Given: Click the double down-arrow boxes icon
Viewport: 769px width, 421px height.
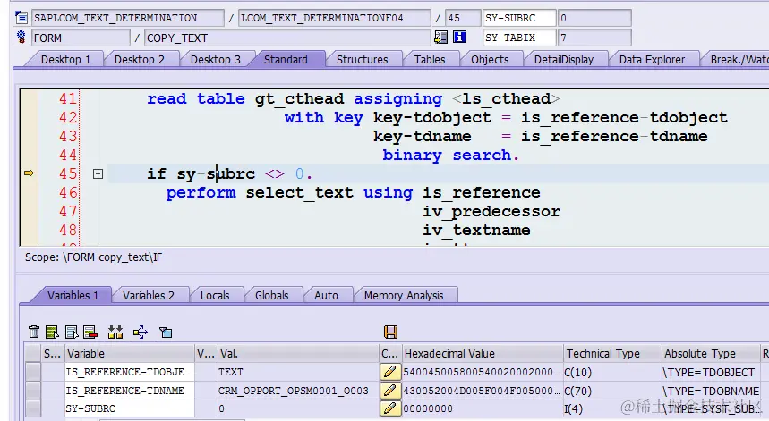Looking at the screenshot, I should [115, 332].
